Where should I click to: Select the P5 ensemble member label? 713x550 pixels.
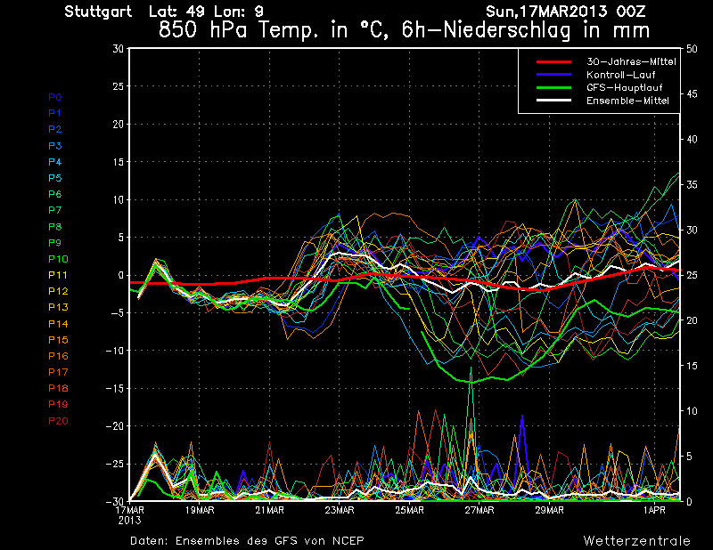tap(54, 178)
